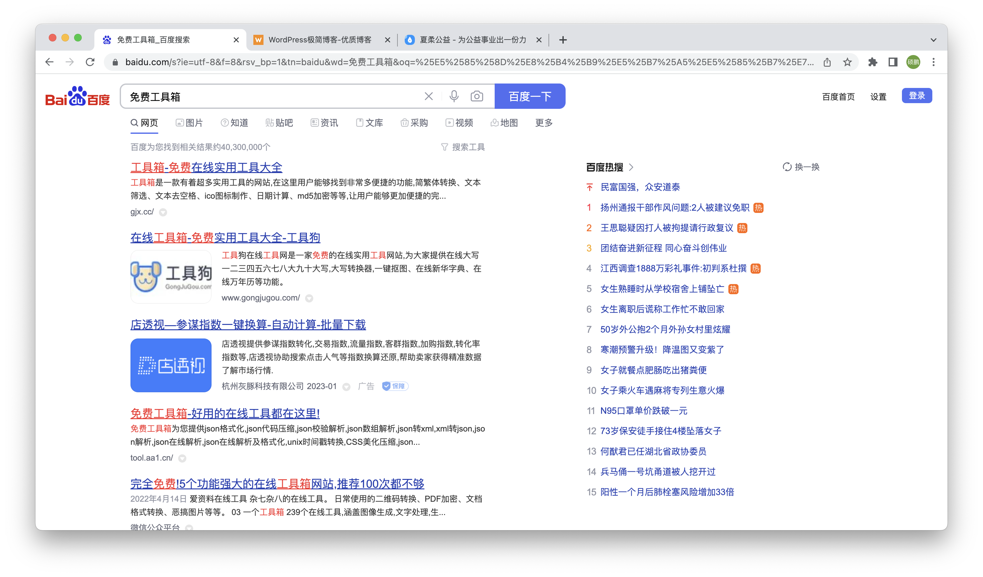The image size is (983, 577).
Task: Click the pinned-top arrow icon before 民富国强
Action: pyautogui.click(x=589, y=187)
